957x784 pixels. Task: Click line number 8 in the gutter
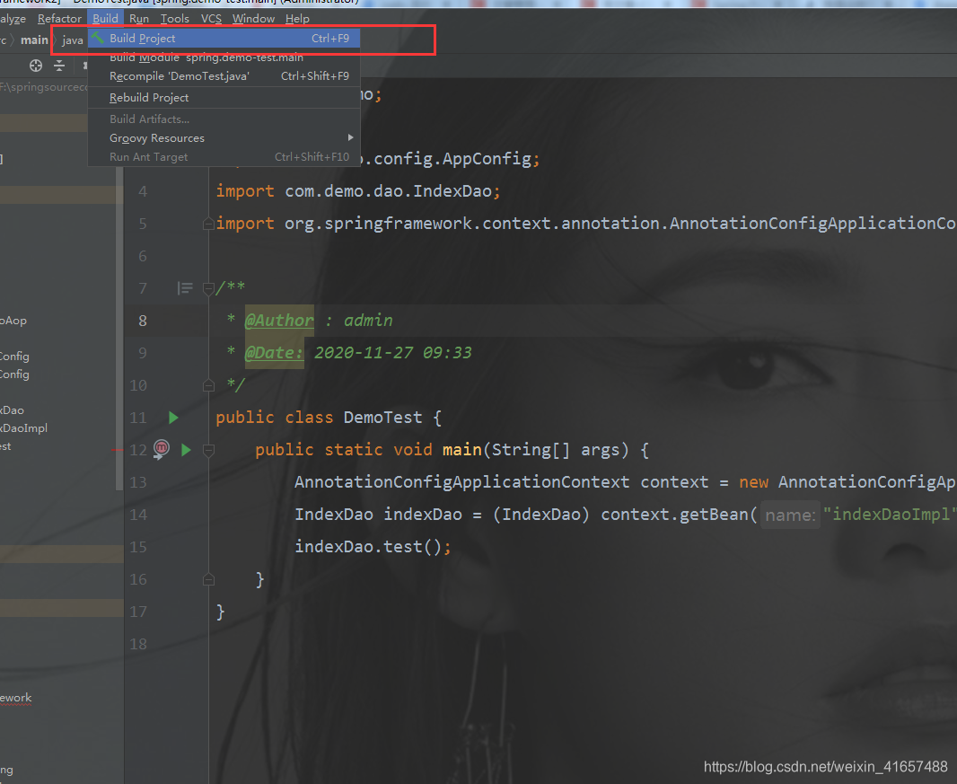click(x=142, y=321)
